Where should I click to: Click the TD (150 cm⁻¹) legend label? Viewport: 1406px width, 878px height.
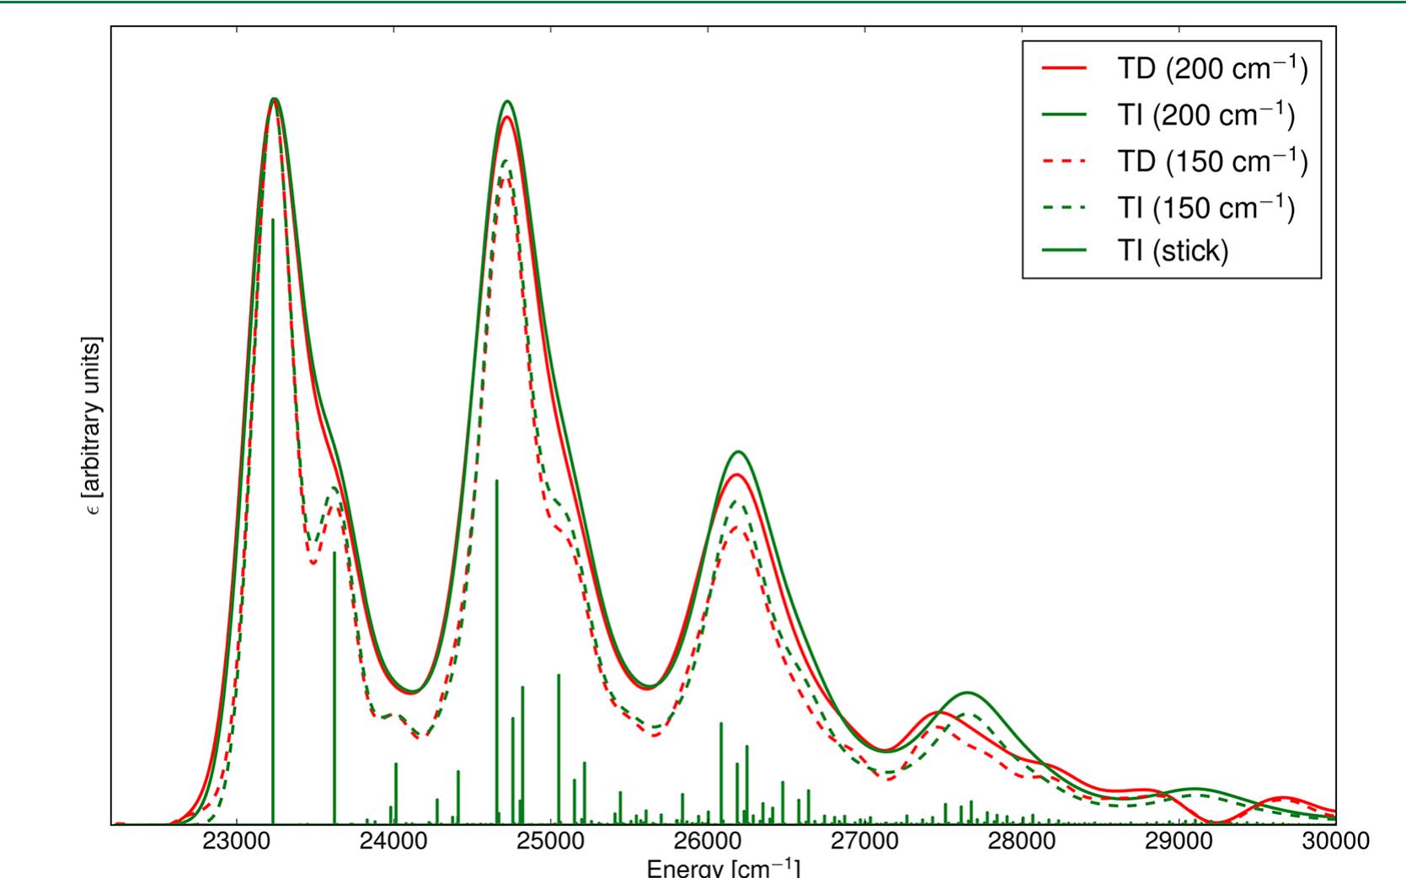pos(1212,160)
